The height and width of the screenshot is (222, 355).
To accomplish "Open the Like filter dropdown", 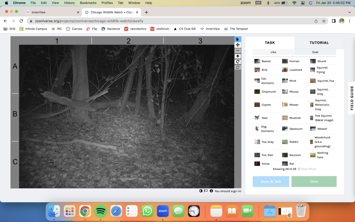I will pos(273,52).
